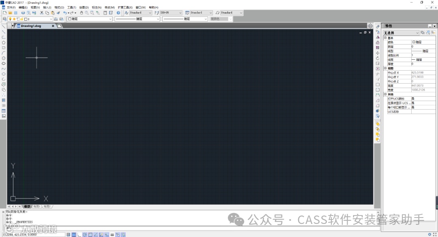The height and width of the screenshot is (237, 438).
Task: Click the Match Properties brush icon
Action: click(58, 13)
